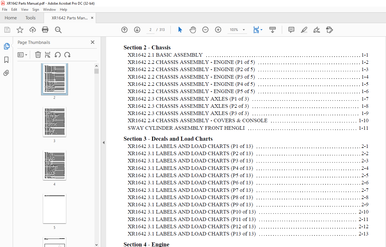This screenshot has width=386, height=247.
Task: Zoom out with the minus button
Action: click(x=205, y=30)
